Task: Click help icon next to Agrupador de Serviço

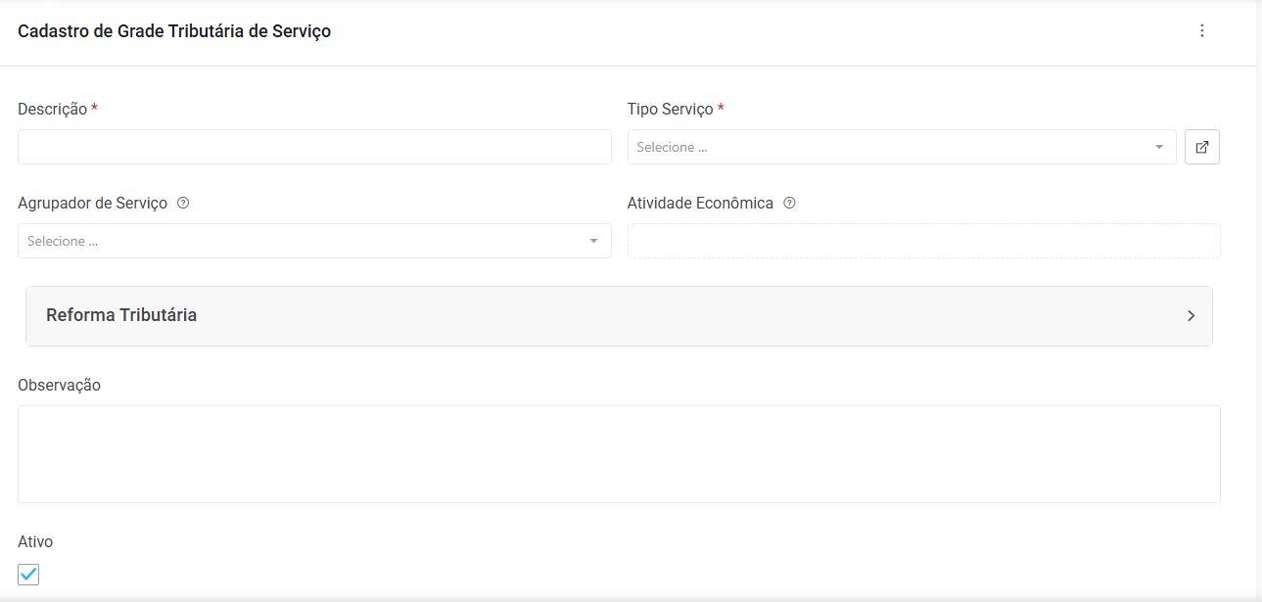Action: tap(183, 204)
